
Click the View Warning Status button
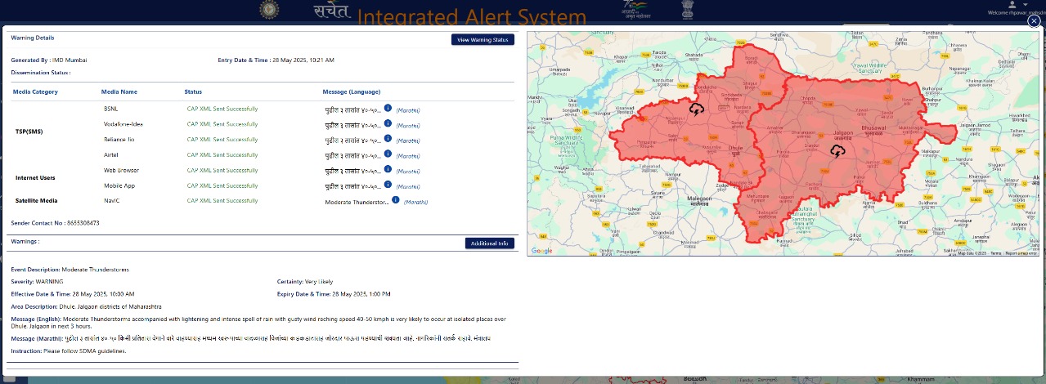click(x=483, y=39)
